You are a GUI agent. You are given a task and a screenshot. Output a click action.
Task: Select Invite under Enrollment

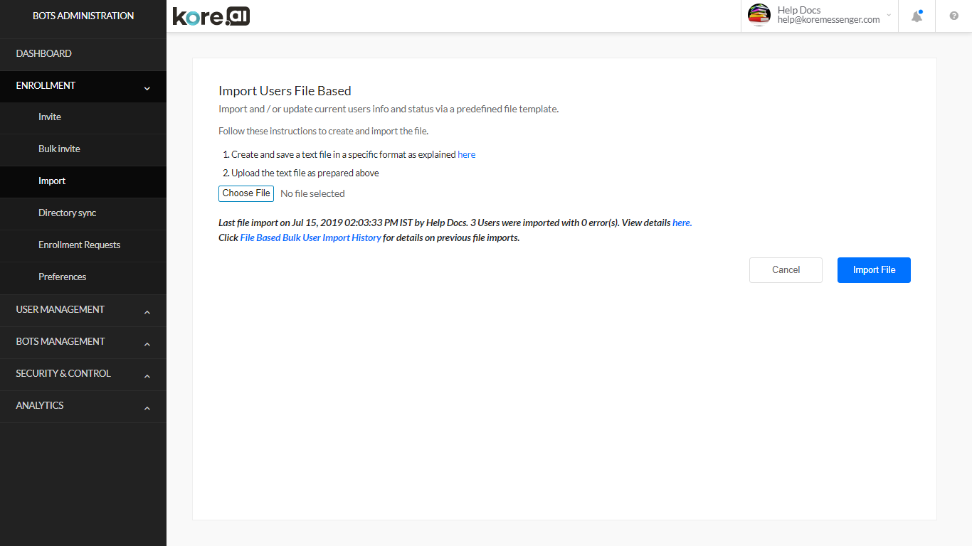click(50, 117)
